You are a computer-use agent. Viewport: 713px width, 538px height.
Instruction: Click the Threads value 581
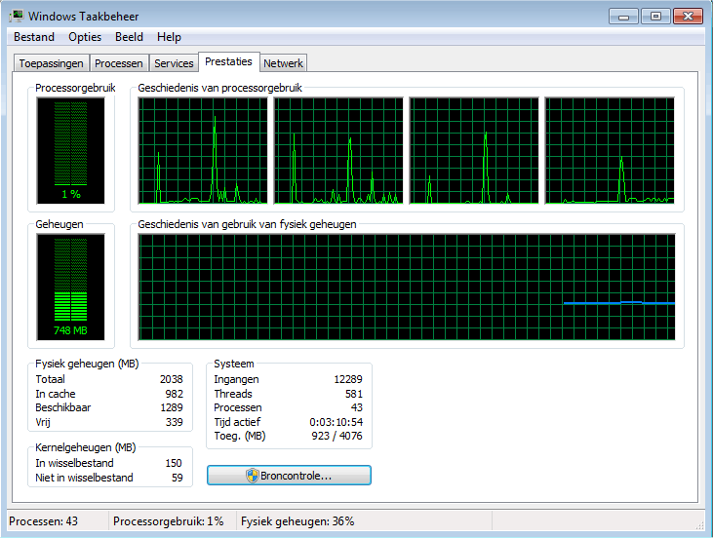coord(354,394)
